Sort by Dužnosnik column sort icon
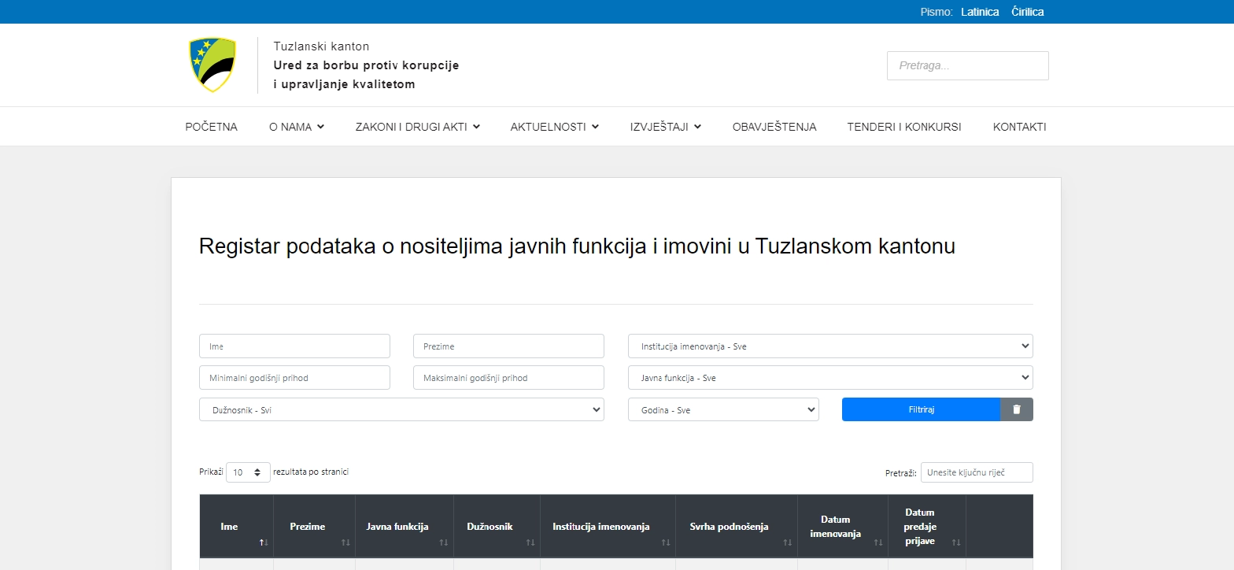The width and height of the screenshot is (1234, 570). tap(530, 542)
